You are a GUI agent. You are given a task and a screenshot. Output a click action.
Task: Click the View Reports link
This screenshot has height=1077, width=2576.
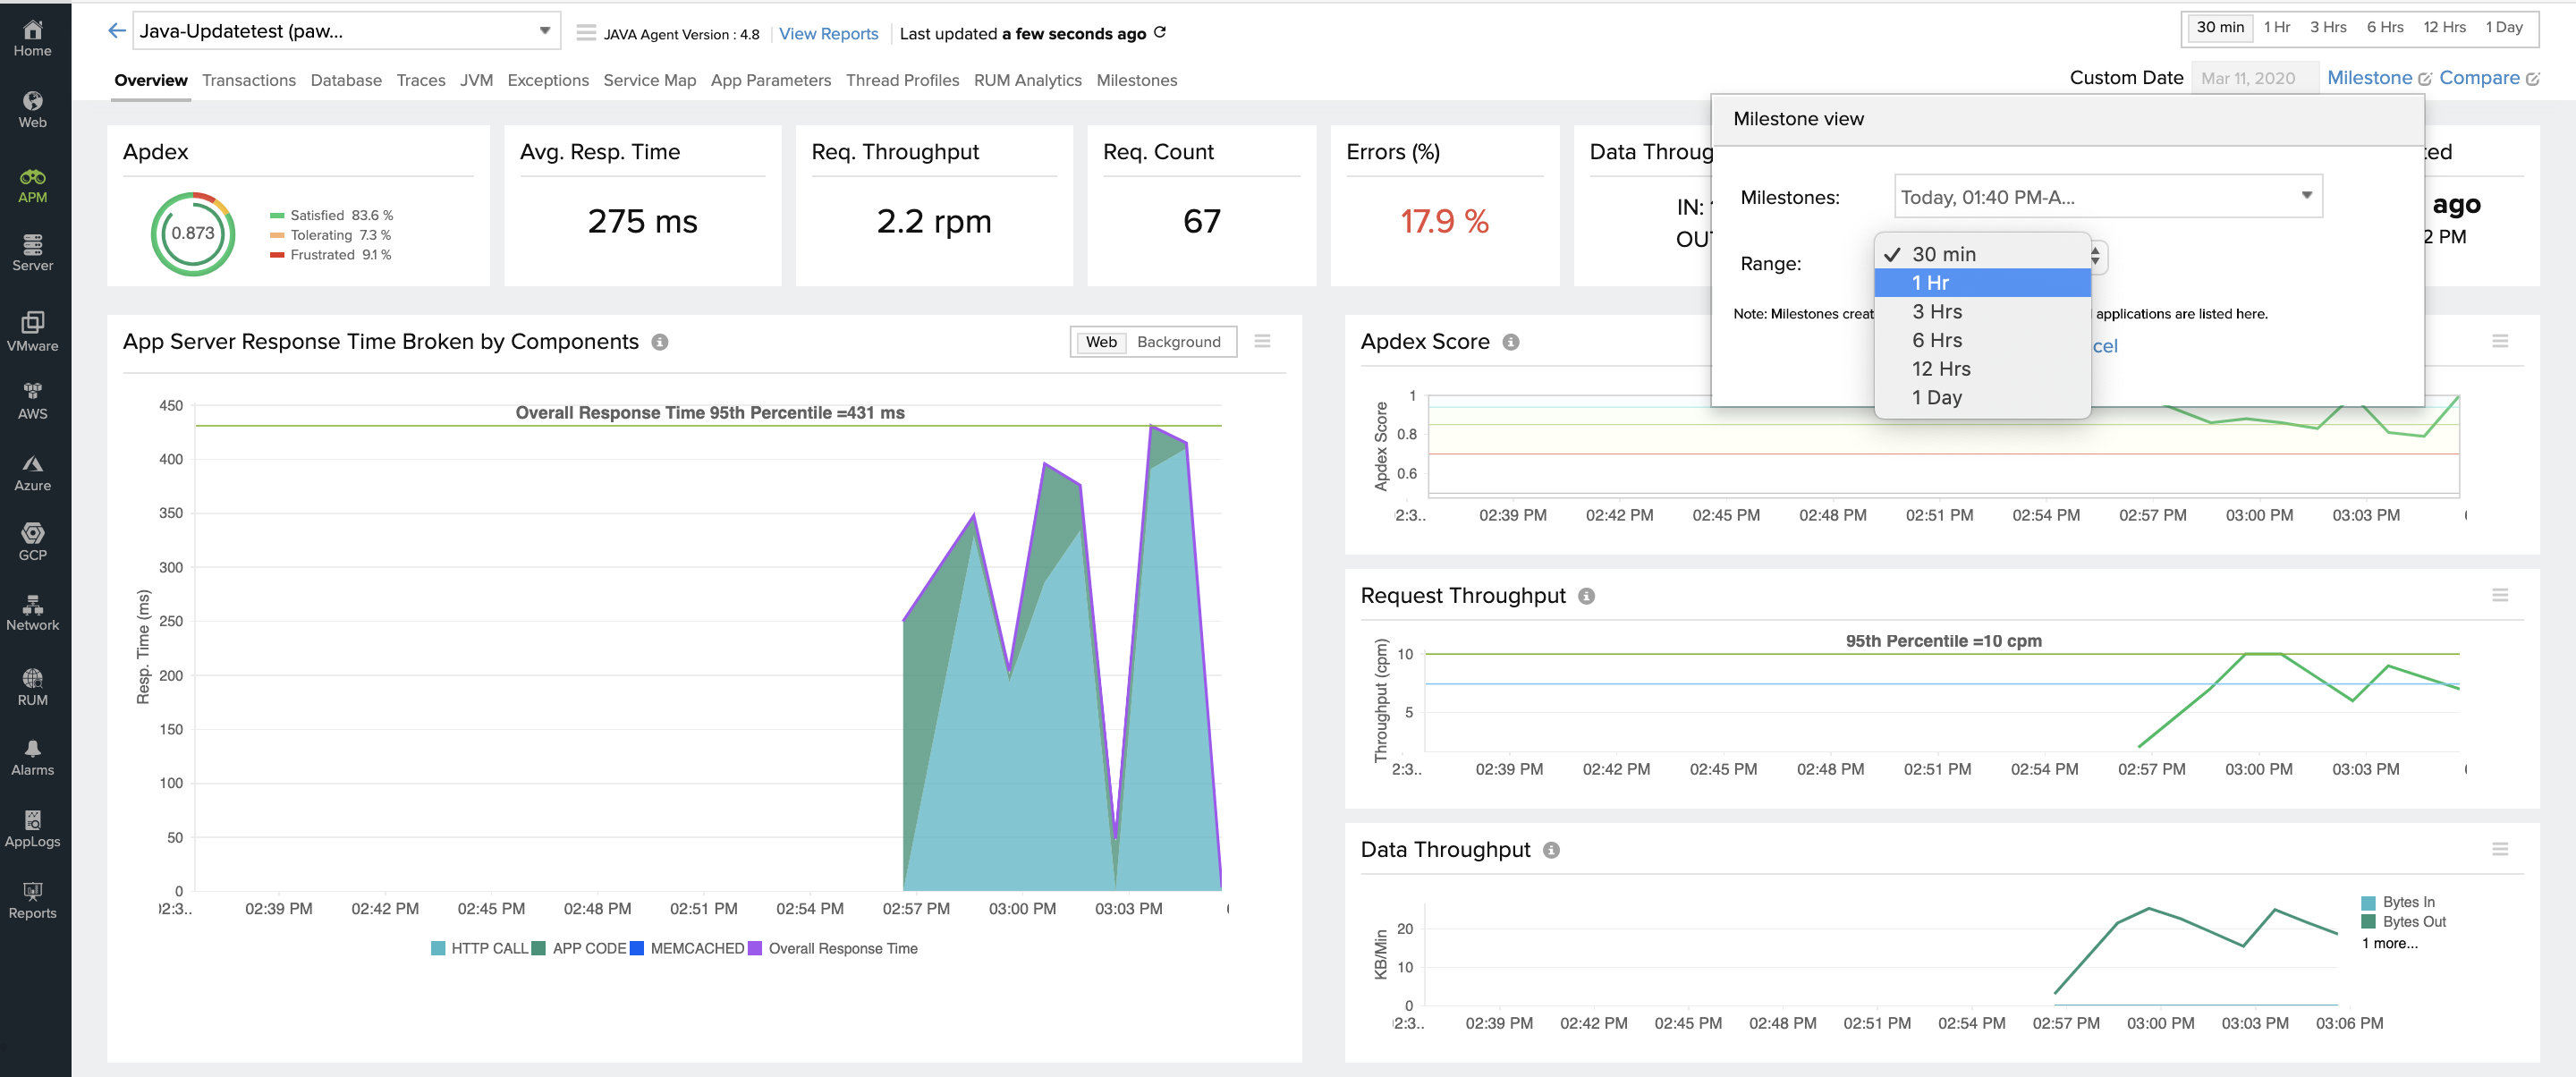828,34
